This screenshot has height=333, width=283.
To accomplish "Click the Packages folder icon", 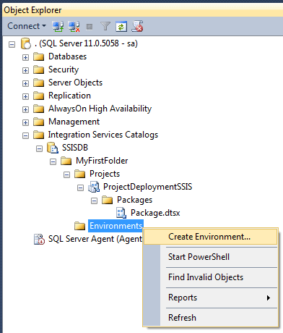I will [x=107, y=200].
